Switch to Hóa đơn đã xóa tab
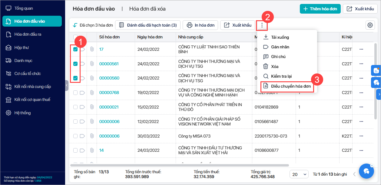 coord(147,9)
